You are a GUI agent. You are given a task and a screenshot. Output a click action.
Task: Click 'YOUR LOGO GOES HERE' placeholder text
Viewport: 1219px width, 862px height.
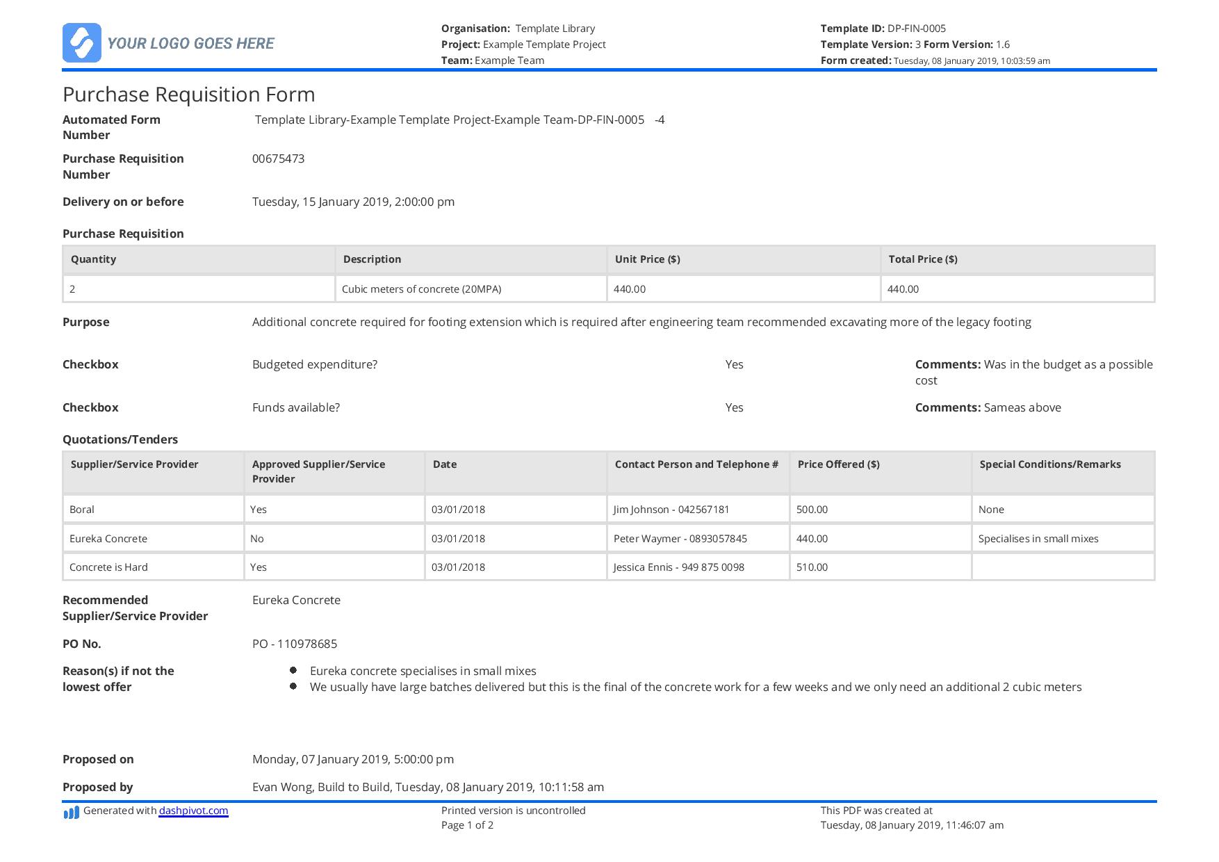click(x=190, y=42)
